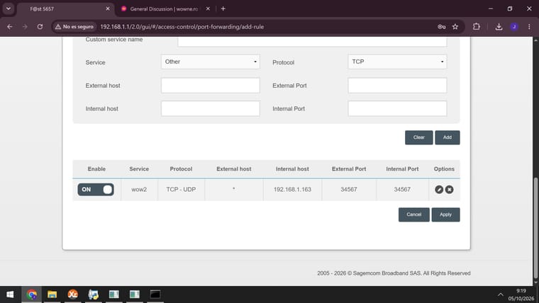Click the 192.168.1.163 cell
Screen dimensions: 539x303
292,190
